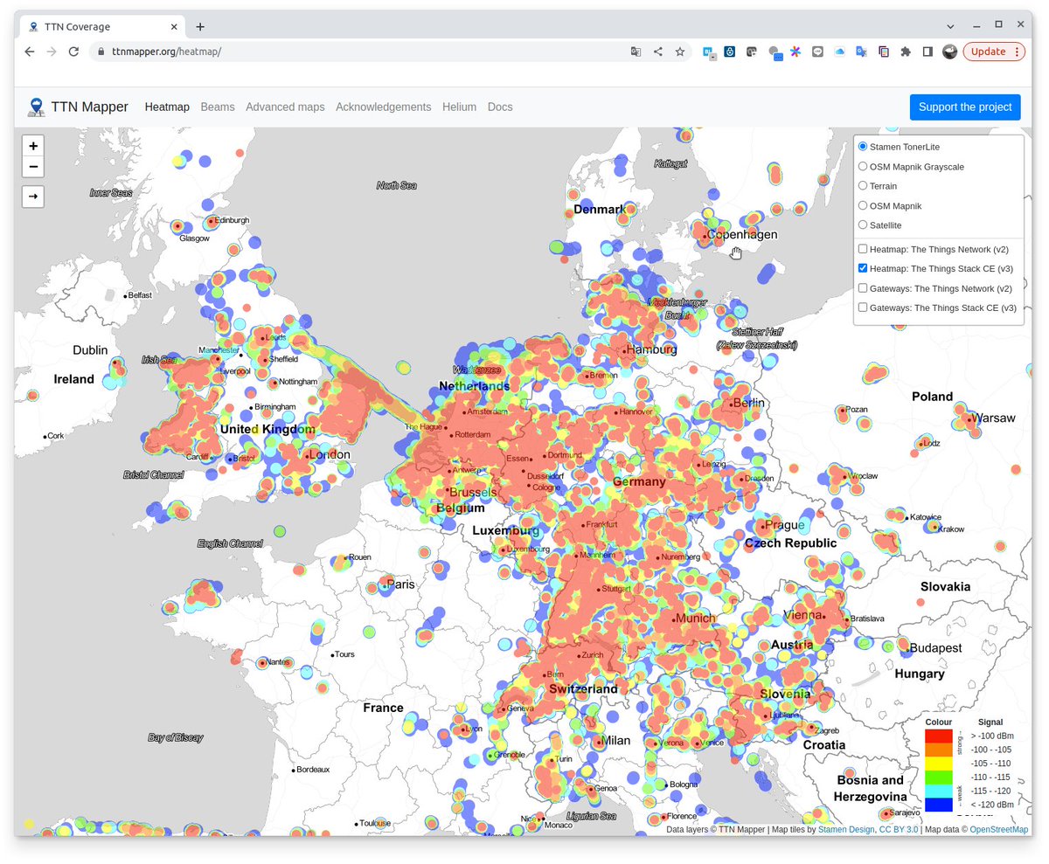Viewport: 1049px width, 864px height.
Task: Open the blue cloud extension icon
Action: click(x=840, y=52)
